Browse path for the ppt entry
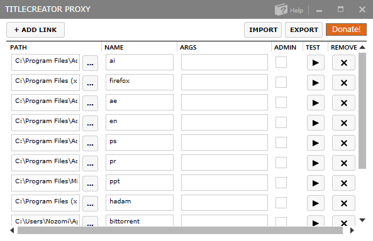The height and width of the screenshot is (241, 373). (90, 183)
